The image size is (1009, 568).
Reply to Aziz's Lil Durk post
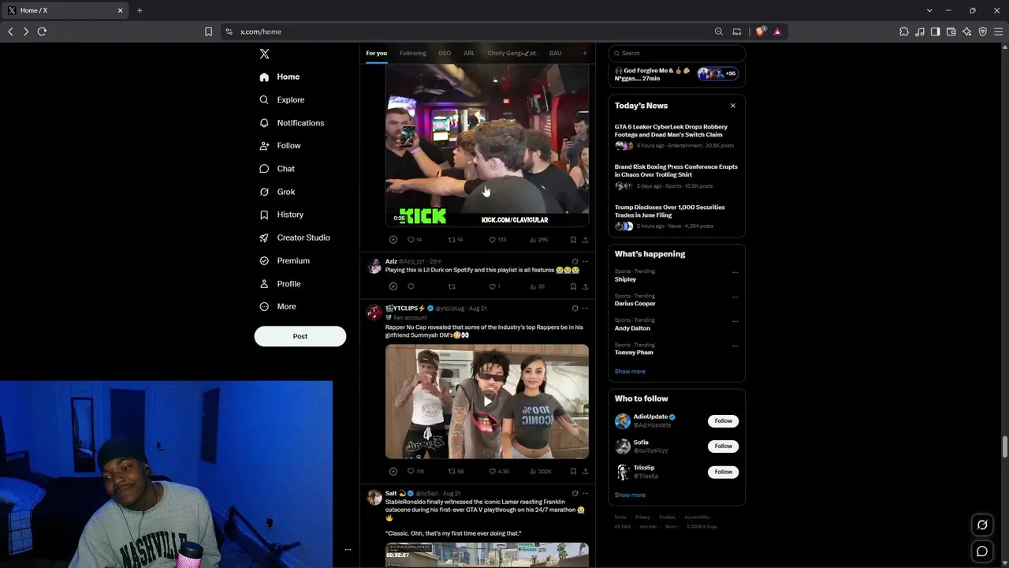pos(411,286)
